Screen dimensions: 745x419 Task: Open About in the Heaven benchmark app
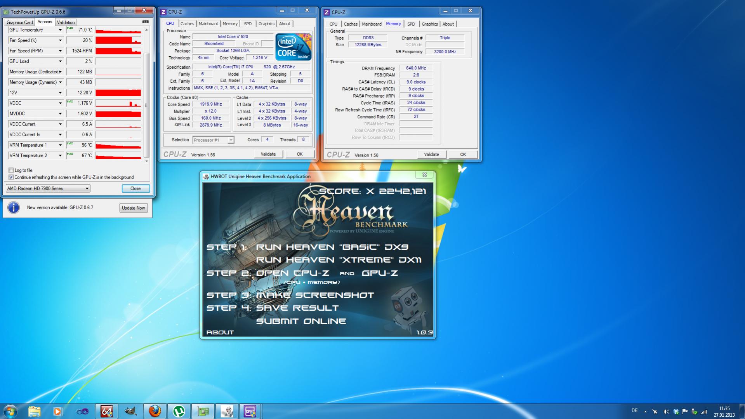[220, 332]
